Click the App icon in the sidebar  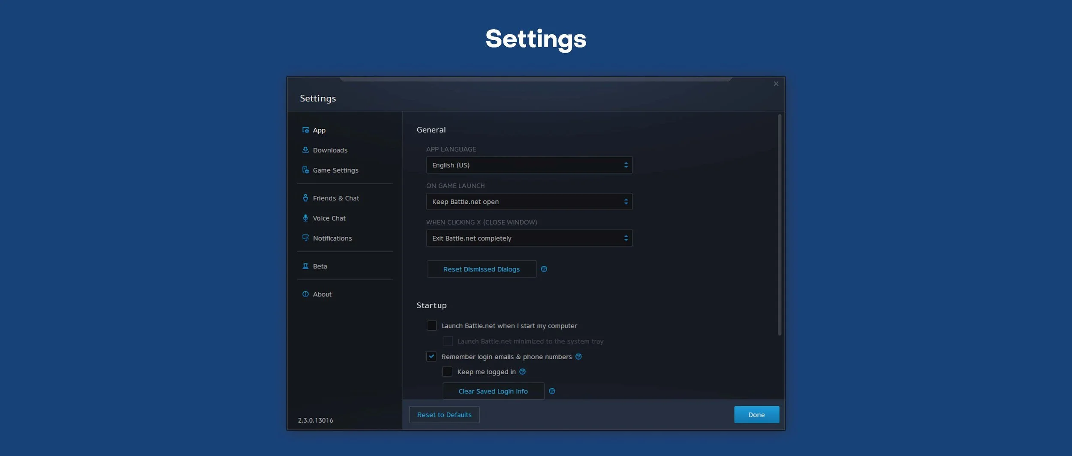point(305,130)
